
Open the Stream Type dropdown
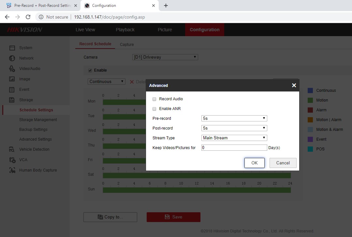pos(234,138)
